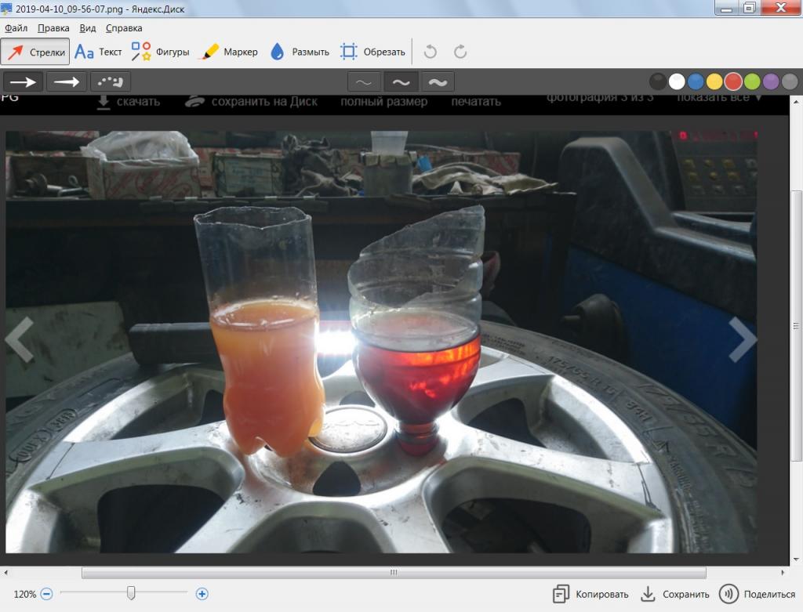Viewport: 803px width, 612px height.
Task: Click the скачать link in the screenshot
Action: [129, 101]
